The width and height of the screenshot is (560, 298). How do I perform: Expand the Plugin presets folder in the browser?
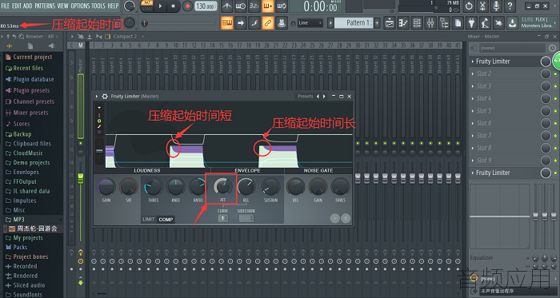tap(31, 90)
